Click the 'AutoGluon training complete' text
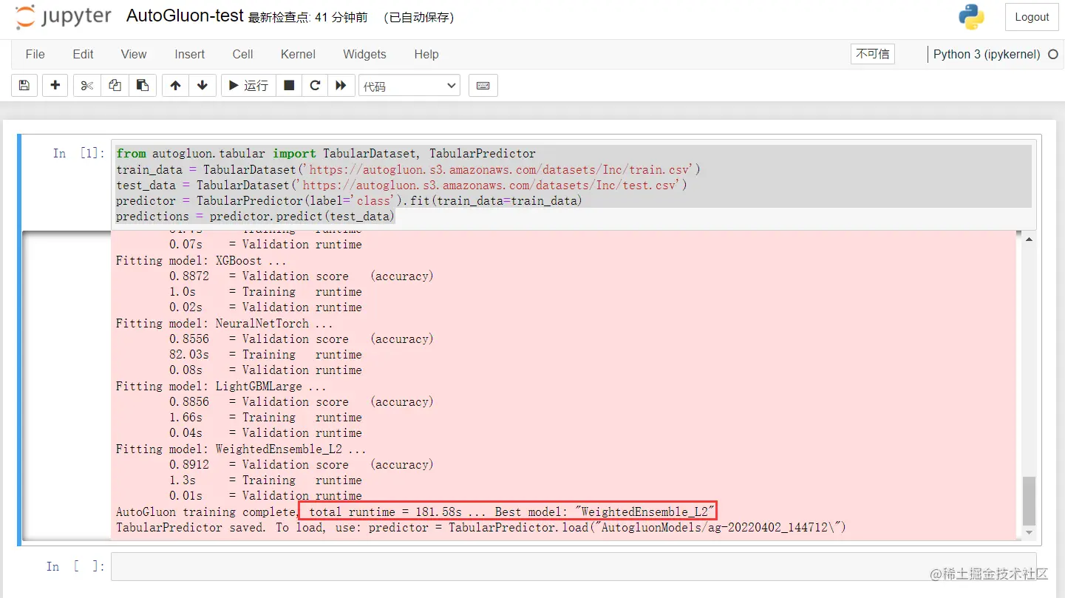This screenshot has height=598, width=1065. [x=207, y=512]
